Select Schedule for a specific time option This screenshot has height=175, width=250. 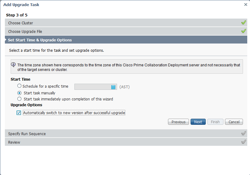pyautogui.click(x=20, y=86)
